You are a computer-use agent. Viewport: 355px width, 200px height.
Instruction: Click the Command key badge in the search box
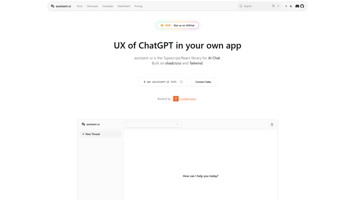(273, 6)
